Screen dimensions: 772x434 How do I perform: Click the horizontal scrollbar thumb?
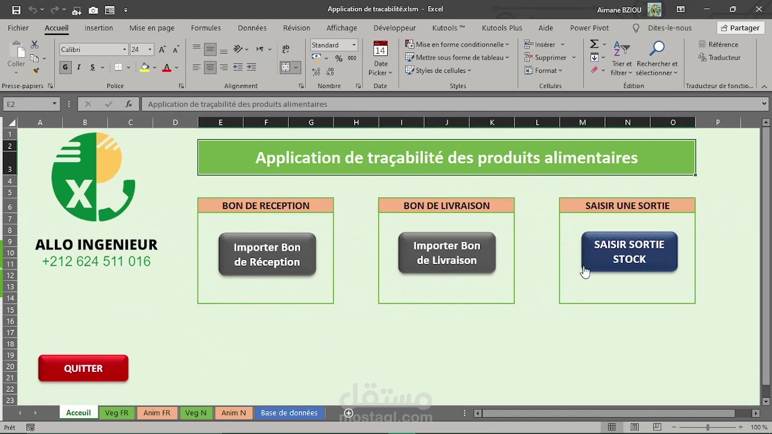pos(608,413)
